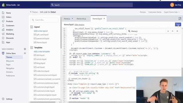Open Analytics from sidebar
Screen dimensions: 183x103
(x=9, y=30)
